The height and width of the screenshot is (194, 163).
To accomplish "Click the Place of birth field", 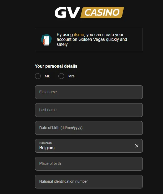I will (89, 164).
